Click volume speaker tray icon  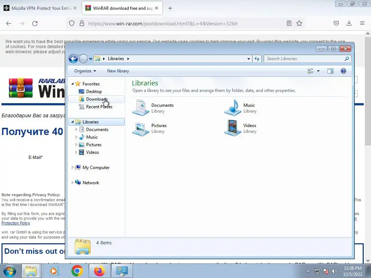(334, 271)
